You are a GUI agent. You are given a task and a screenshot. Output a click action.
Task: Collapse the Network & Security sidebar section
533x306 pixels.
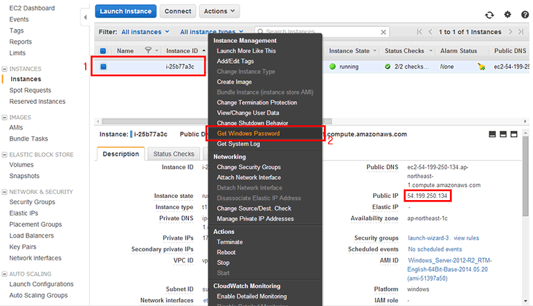pos(5,192)
